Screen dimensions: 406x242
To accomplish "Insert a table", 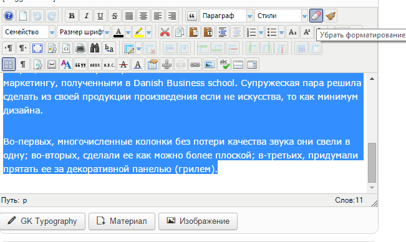I will tap(129, 49).
